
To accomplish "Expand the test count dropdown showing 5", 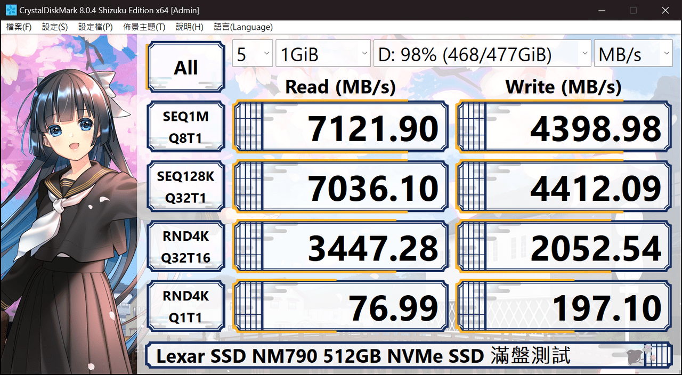I will tap(253, 54).
